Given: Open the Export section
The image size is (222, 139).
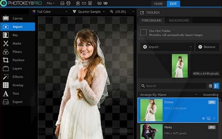Looking at the screenshot, I should click(x=18, y=102).
